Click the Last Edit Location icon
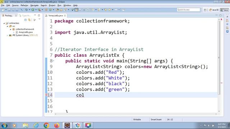This screenshot has width=230, height=129. click(x=105, y=10)
